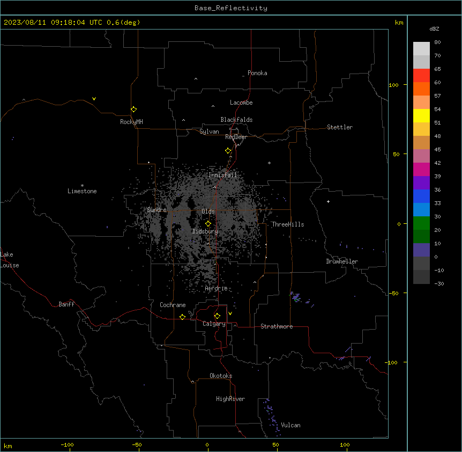This screenshot has width=462, height=452.
Task: Click the dBZ legend heading
Action: 434,28
